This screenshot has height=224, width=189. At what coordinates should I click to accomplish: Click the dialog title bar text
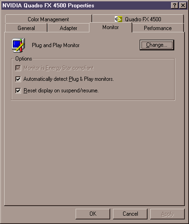click(48, 6)
